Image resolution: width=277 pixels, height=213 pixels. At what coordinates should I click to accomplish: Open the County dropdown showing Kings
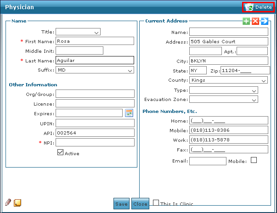pyautogui.click(x=228, y=80)
